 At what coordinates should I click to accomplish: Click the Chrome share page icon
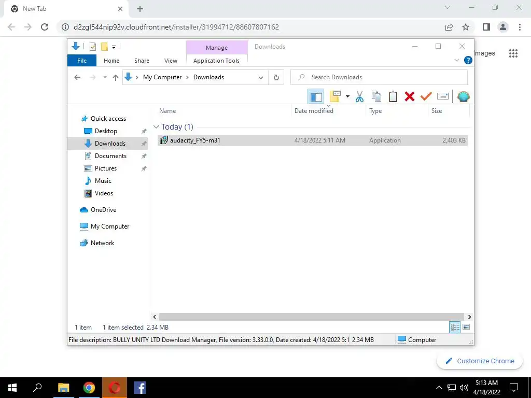click(x=449, y=27)
